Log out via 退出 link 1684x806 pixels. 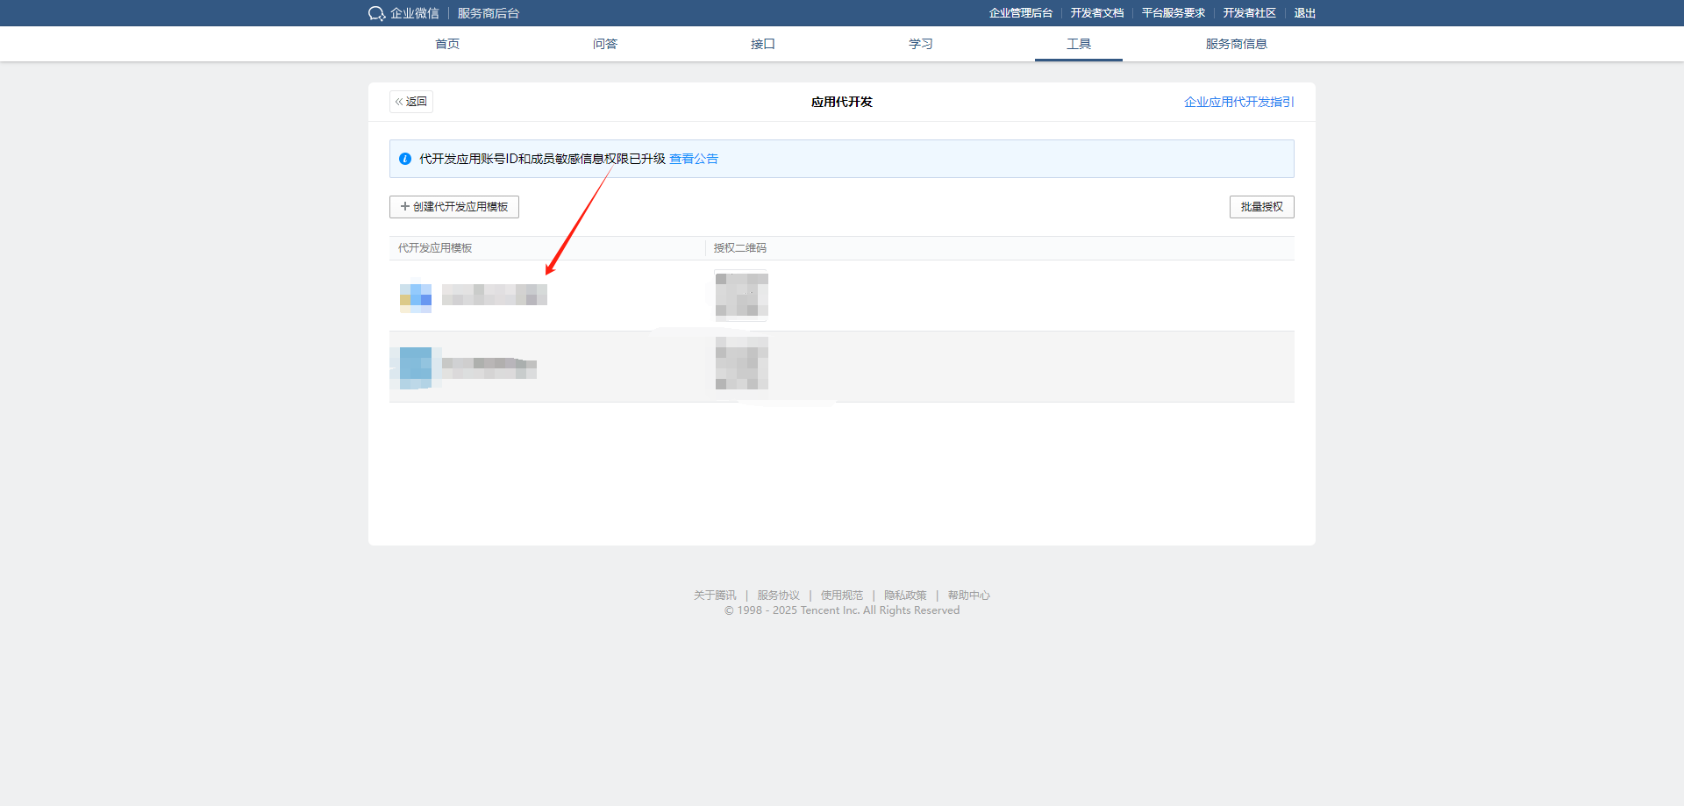tap(1304, 13)
